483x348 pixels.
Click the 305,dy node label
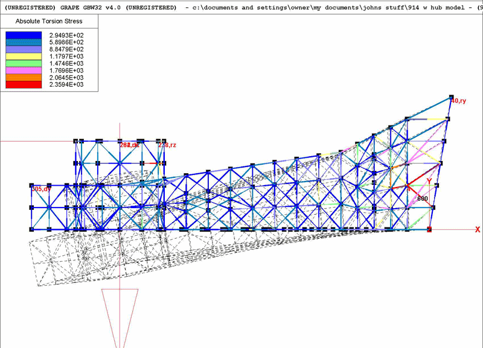pos(42,189)
